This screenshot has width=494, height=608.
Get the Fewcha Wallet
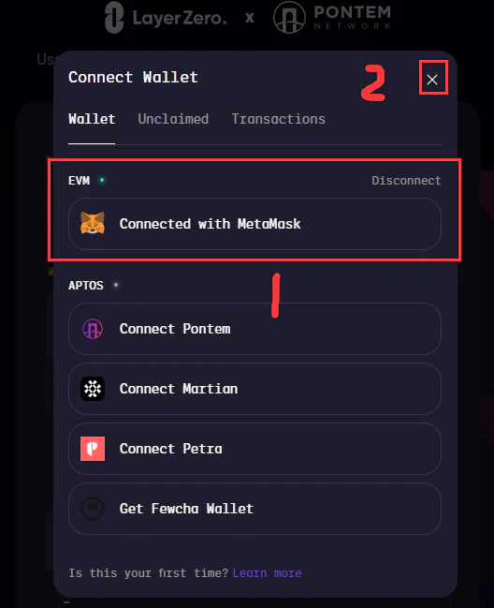click(254, 509)
